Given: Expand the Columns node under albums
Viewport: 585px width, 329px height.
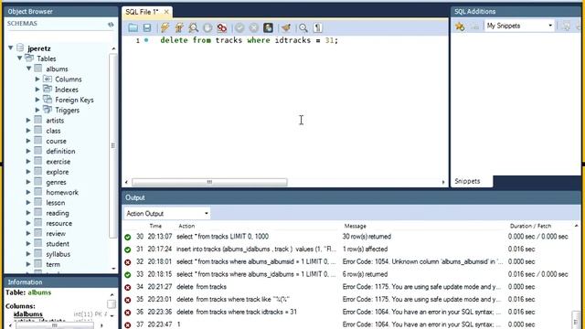Looking at the screenshot, I should tap(37, 79).
